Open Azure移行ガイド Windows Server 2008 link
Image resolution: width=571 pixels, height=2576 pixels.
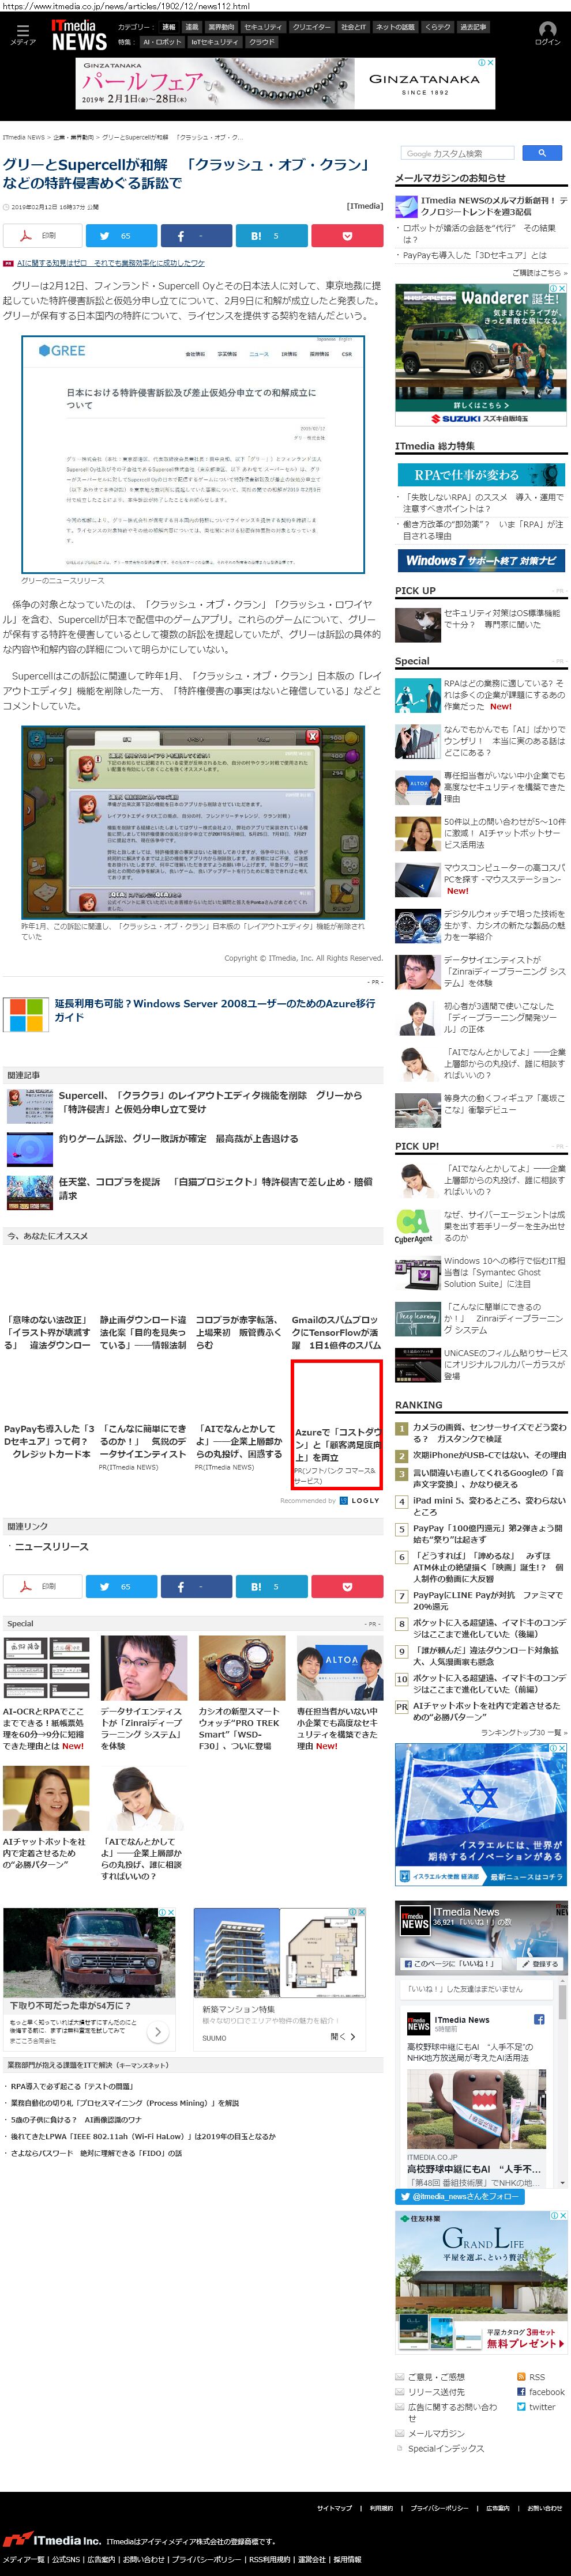pyautogui.click(x=215, y=1010)
